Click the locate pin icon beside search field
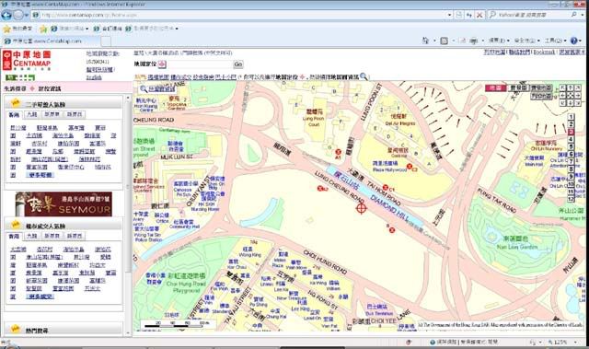 162,64
